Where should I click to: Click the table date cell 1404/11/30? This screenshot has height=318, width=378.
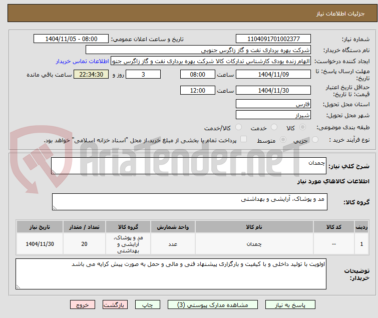40,244
